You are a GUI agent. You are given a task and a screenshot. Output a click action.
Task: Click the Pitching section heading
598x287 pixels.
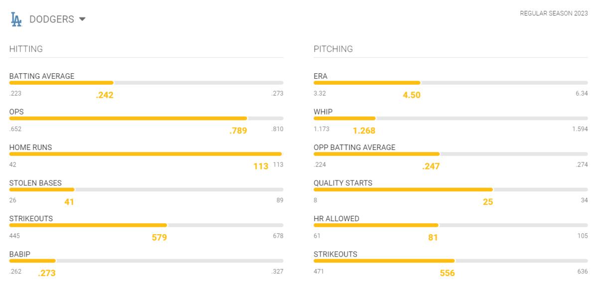coord(333,49)
